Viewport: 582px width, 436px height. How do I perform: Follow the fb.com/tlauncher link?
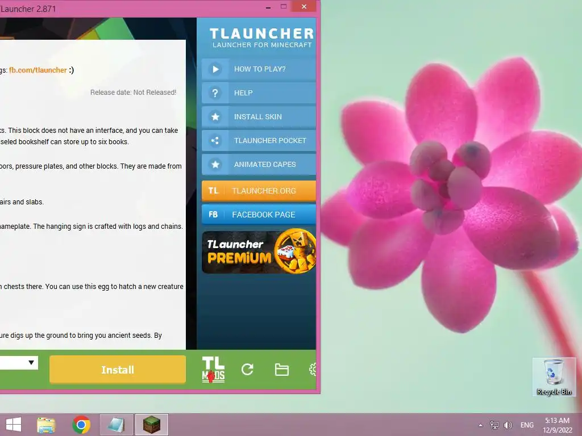[x=38, y=70]
